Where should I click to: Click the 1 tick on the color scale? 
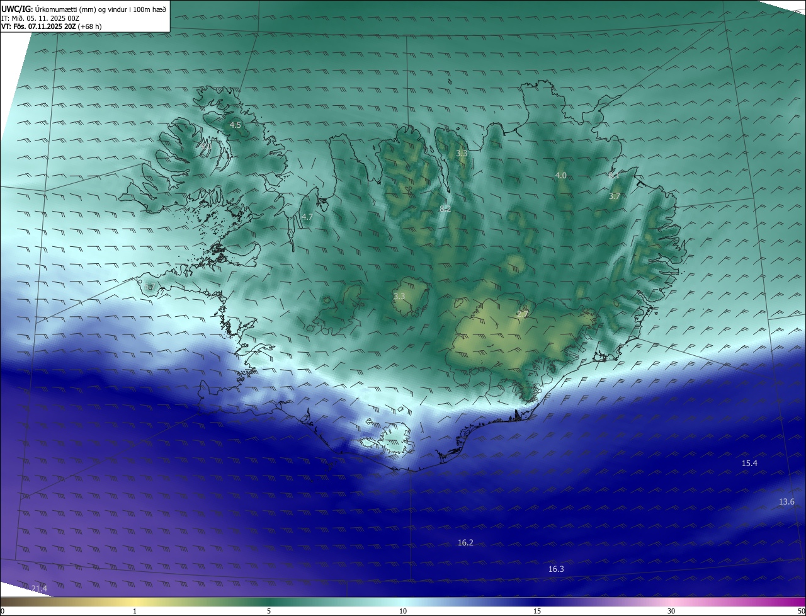[x=135, y=611]
